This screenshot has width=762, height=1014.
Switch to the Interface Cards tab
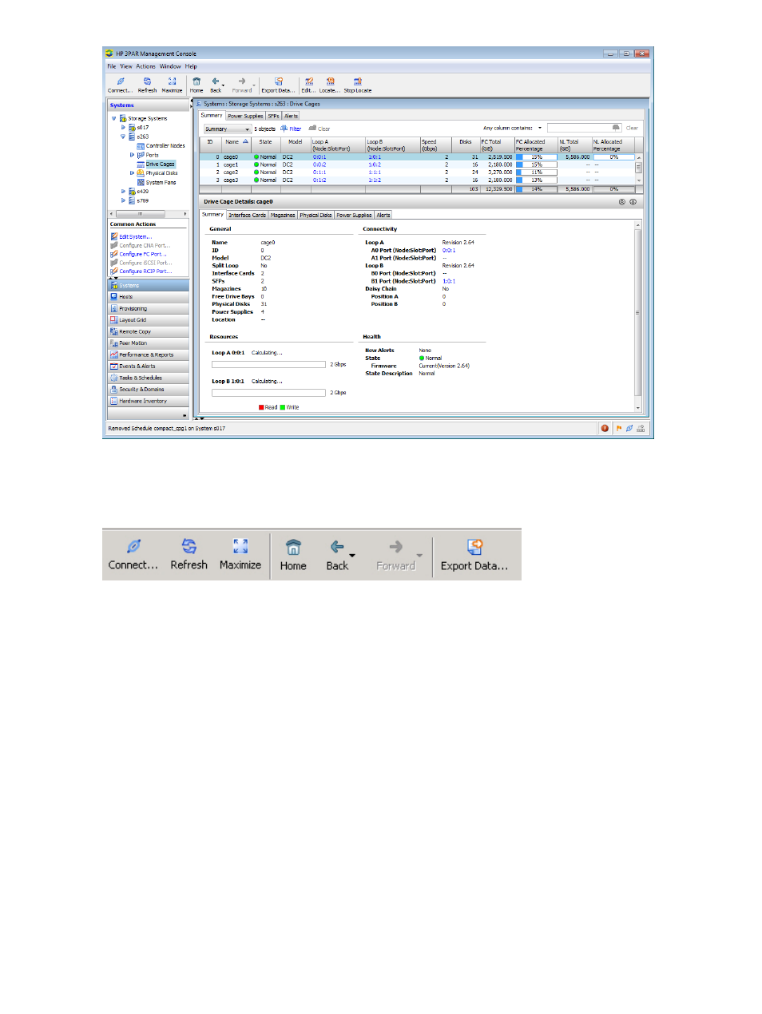(x=247, y=216)
